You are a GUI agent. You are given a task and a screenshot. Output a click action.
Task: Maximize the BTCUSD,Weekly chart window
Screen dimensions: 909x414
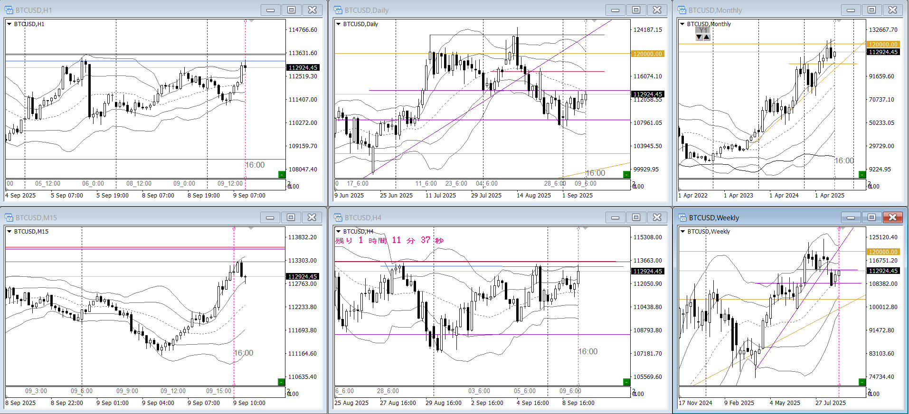tap(871, 217)
